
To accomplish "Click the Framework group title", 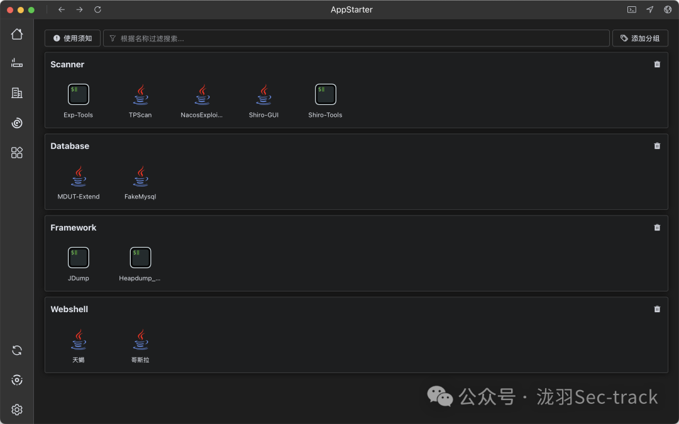I will (x=73, y=227).
